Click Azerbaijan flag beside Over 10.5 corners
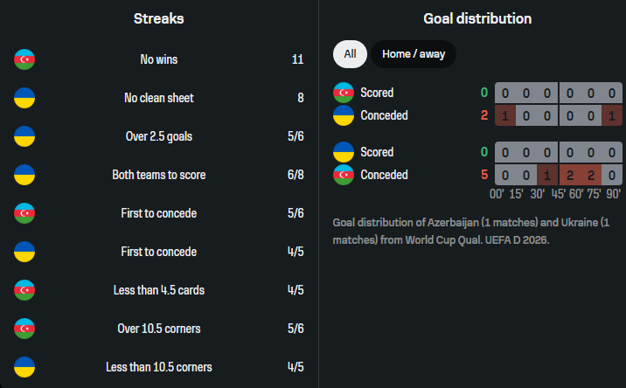The width and height of the screenshot is (626, 388). (x=24, y=329)
